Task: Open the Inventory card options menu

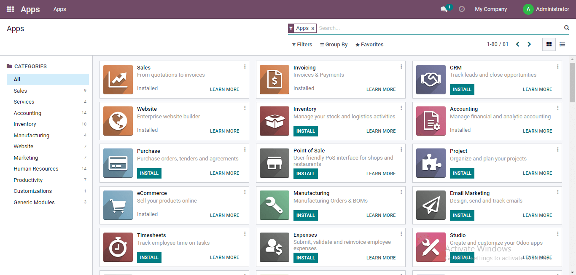Action: (401, 108)
